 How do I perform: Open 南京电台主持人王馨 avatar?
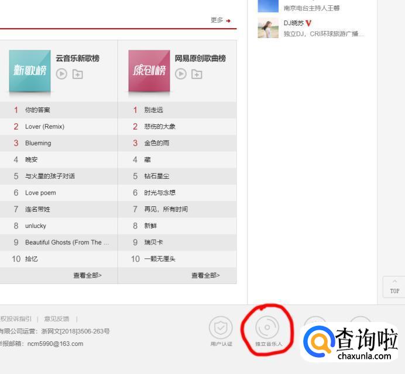coord(268,6)
